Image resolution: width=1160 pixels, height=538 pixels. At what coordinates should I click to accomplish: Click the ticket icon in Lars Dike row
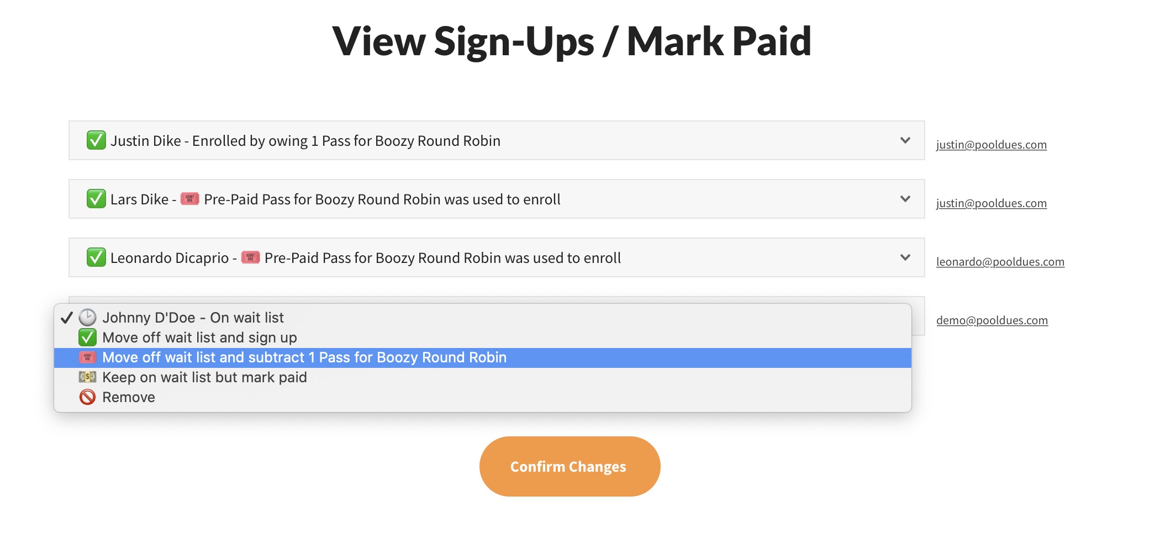tap(189, 199)
